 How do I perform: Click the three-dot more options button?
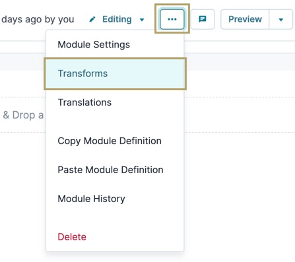(172, 19)
